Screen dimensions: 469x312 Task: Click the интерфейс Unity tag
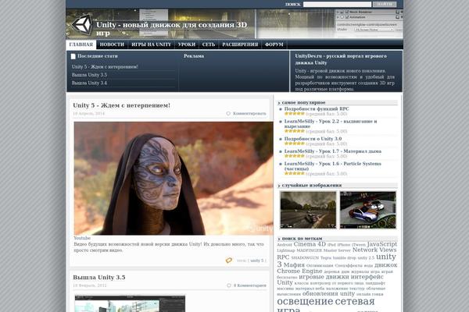[x=330, y=279]
